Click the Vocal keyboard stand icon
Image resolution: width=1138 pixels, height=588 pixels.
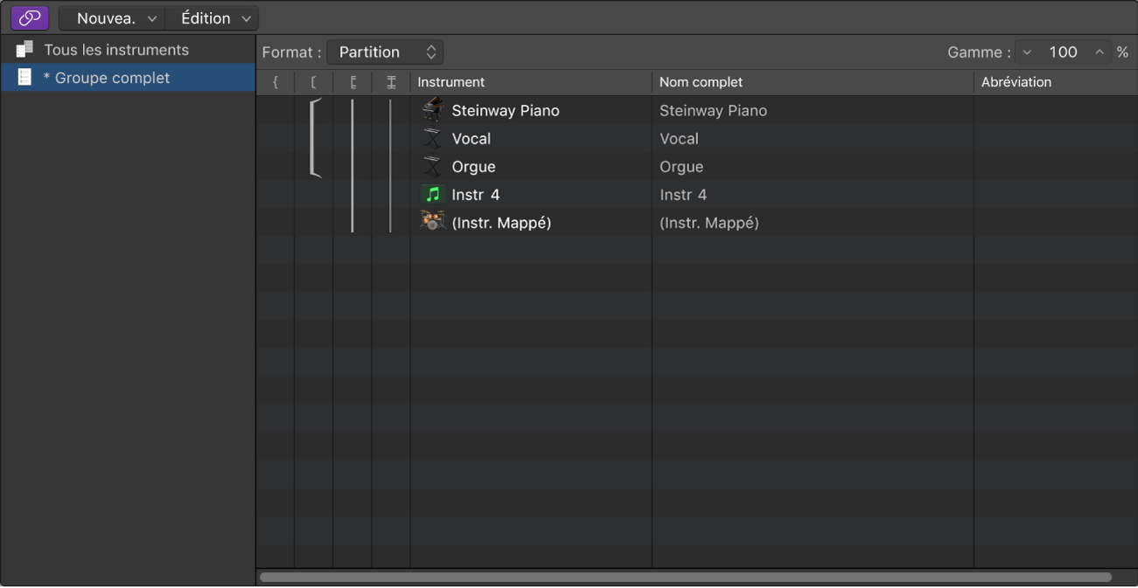pyautogui.click(x=432, y=138)
